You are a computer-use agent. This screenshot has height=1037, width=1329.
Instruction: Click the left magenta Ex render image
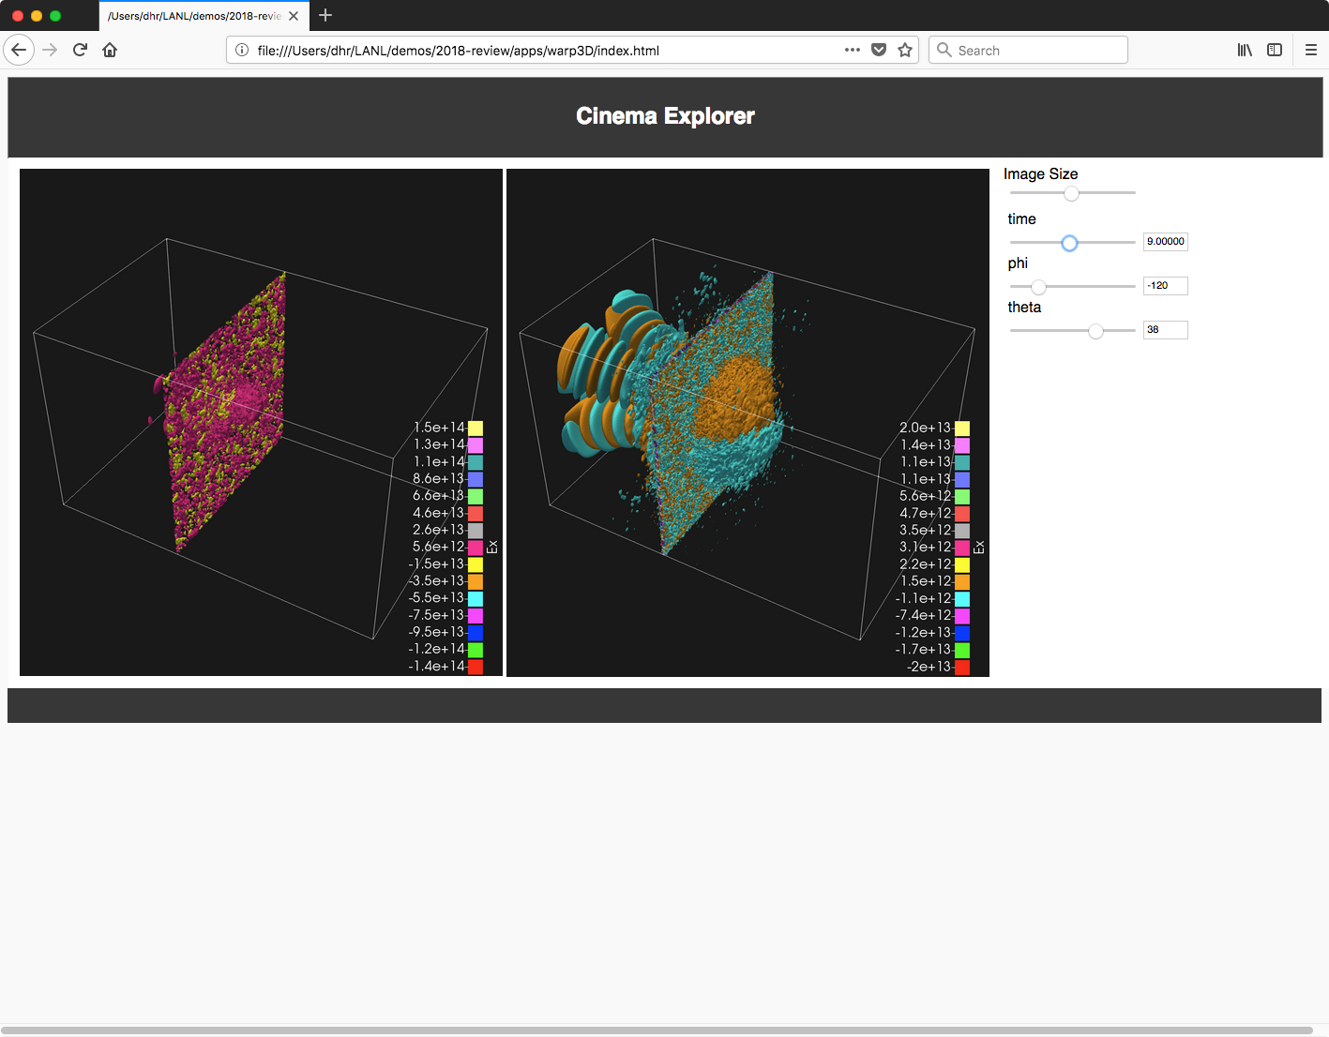click(261, 422)
